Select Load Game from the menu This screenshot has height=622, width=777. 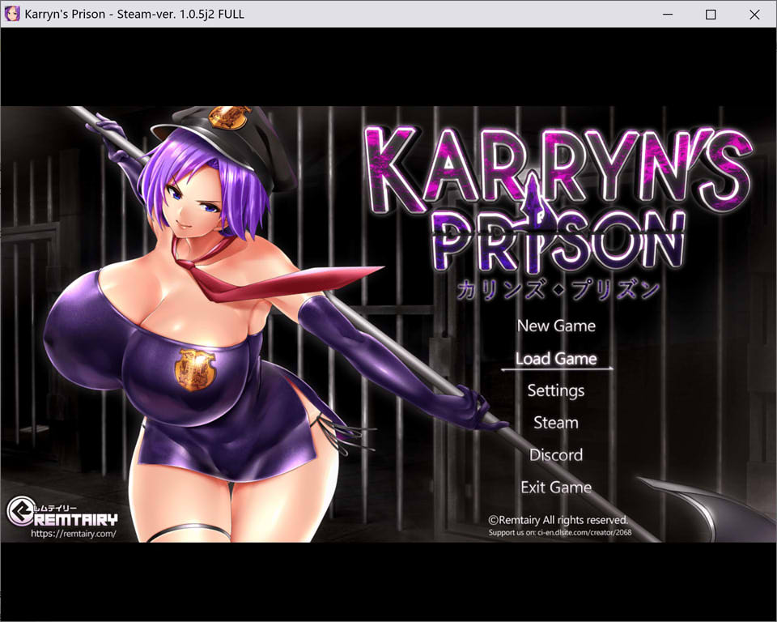tap(556, 358)
